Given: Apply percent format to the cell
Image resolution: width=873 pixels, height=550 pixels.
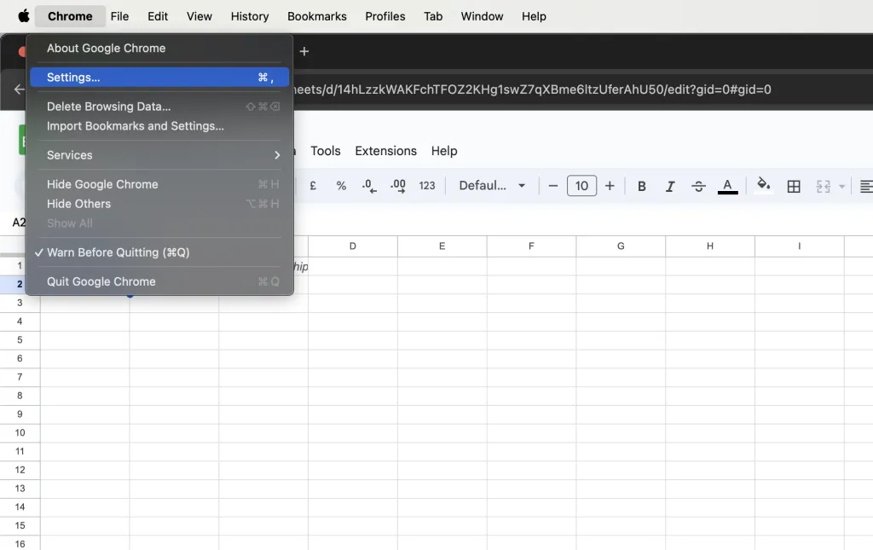Looking at the screenshot, I should 341,185.
